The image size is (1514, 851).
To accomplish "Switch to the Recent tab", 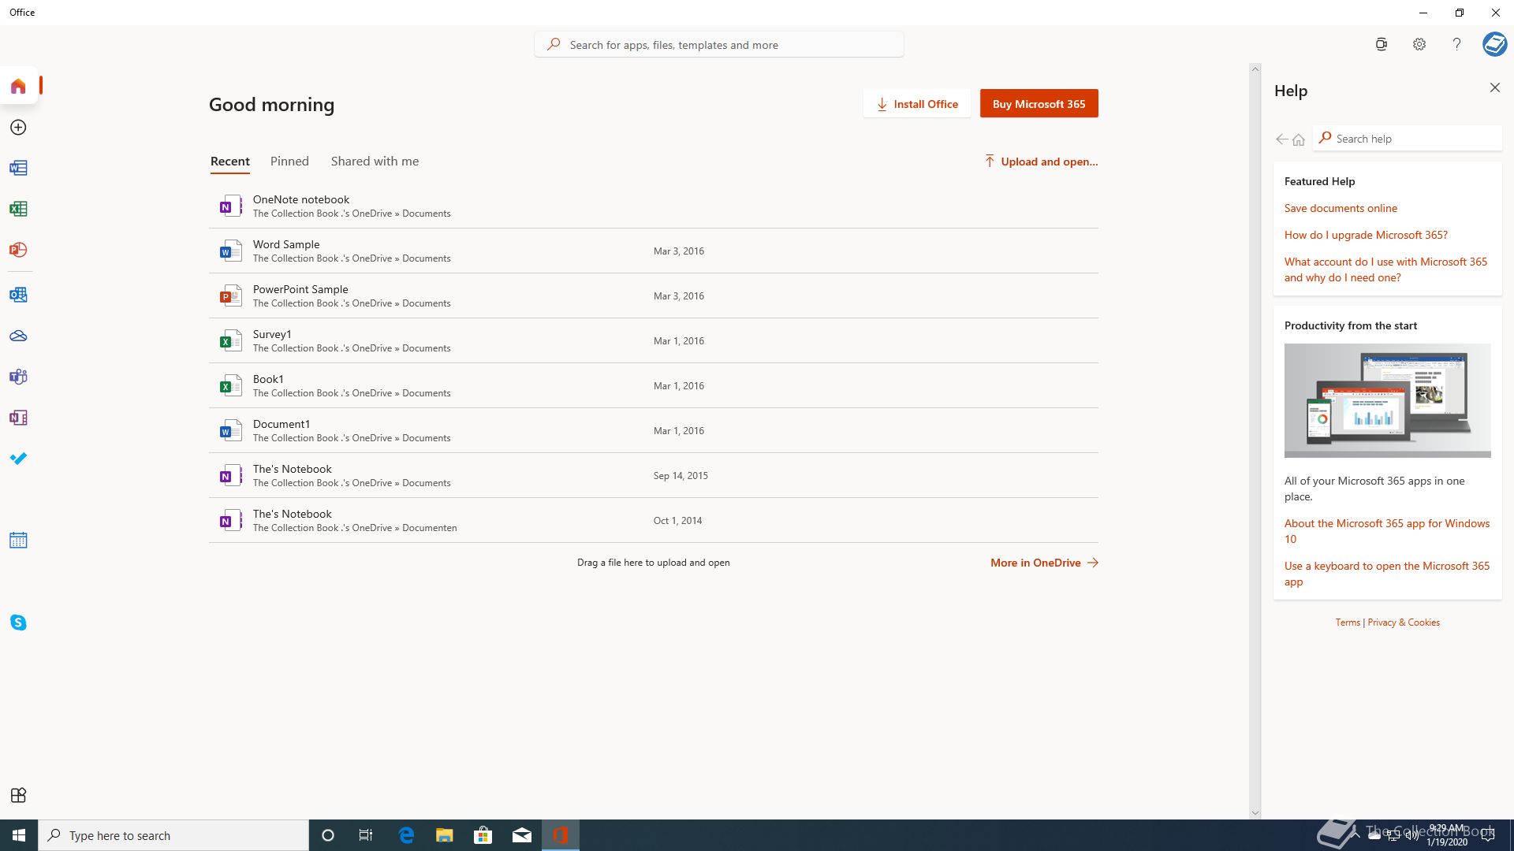I will click(230, 162).
